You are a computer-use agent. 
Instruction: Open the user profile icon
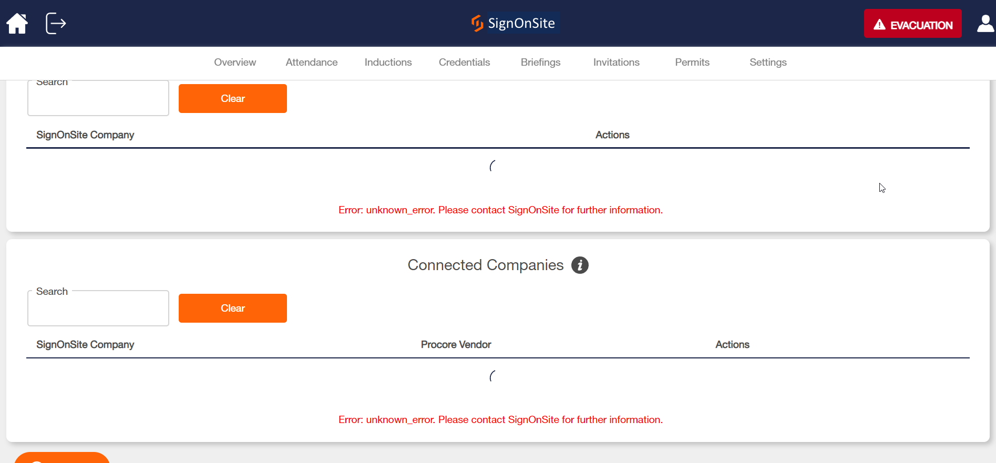pos(985,24)
